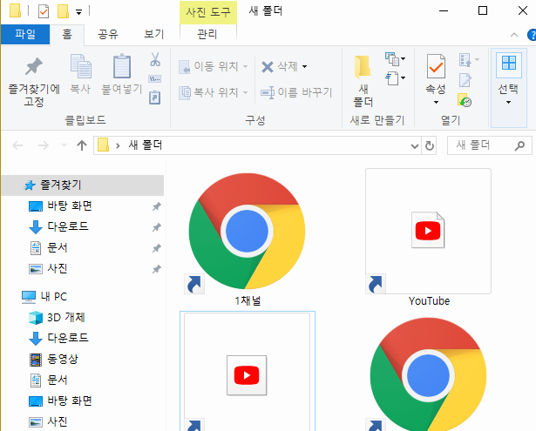Select the 1채널 Chrome shortcut
The width and height of the screenshot is (536, 431).
[x=247, y=238]
